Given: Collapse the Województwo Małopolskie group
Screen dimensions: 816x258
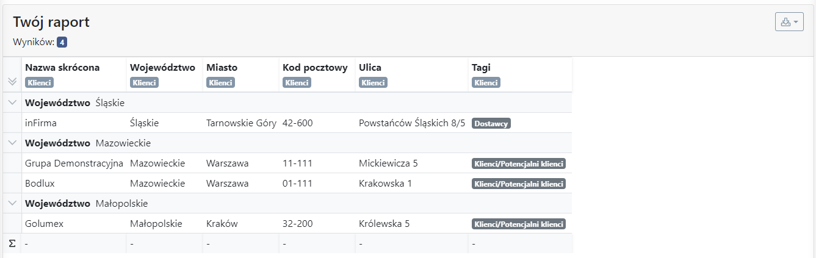Looking at the screenshot, I should click(x=12, y=203).
